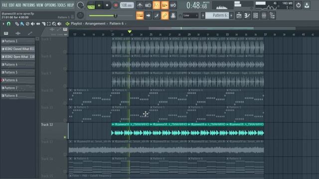The width and height of the screenshot is (319, 179).
Task: Show pattern clips in picker panel
Action: click(x=6, y=33)
